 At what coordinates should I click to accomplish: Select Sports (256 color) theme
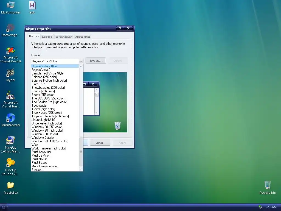tap(55, 95)
